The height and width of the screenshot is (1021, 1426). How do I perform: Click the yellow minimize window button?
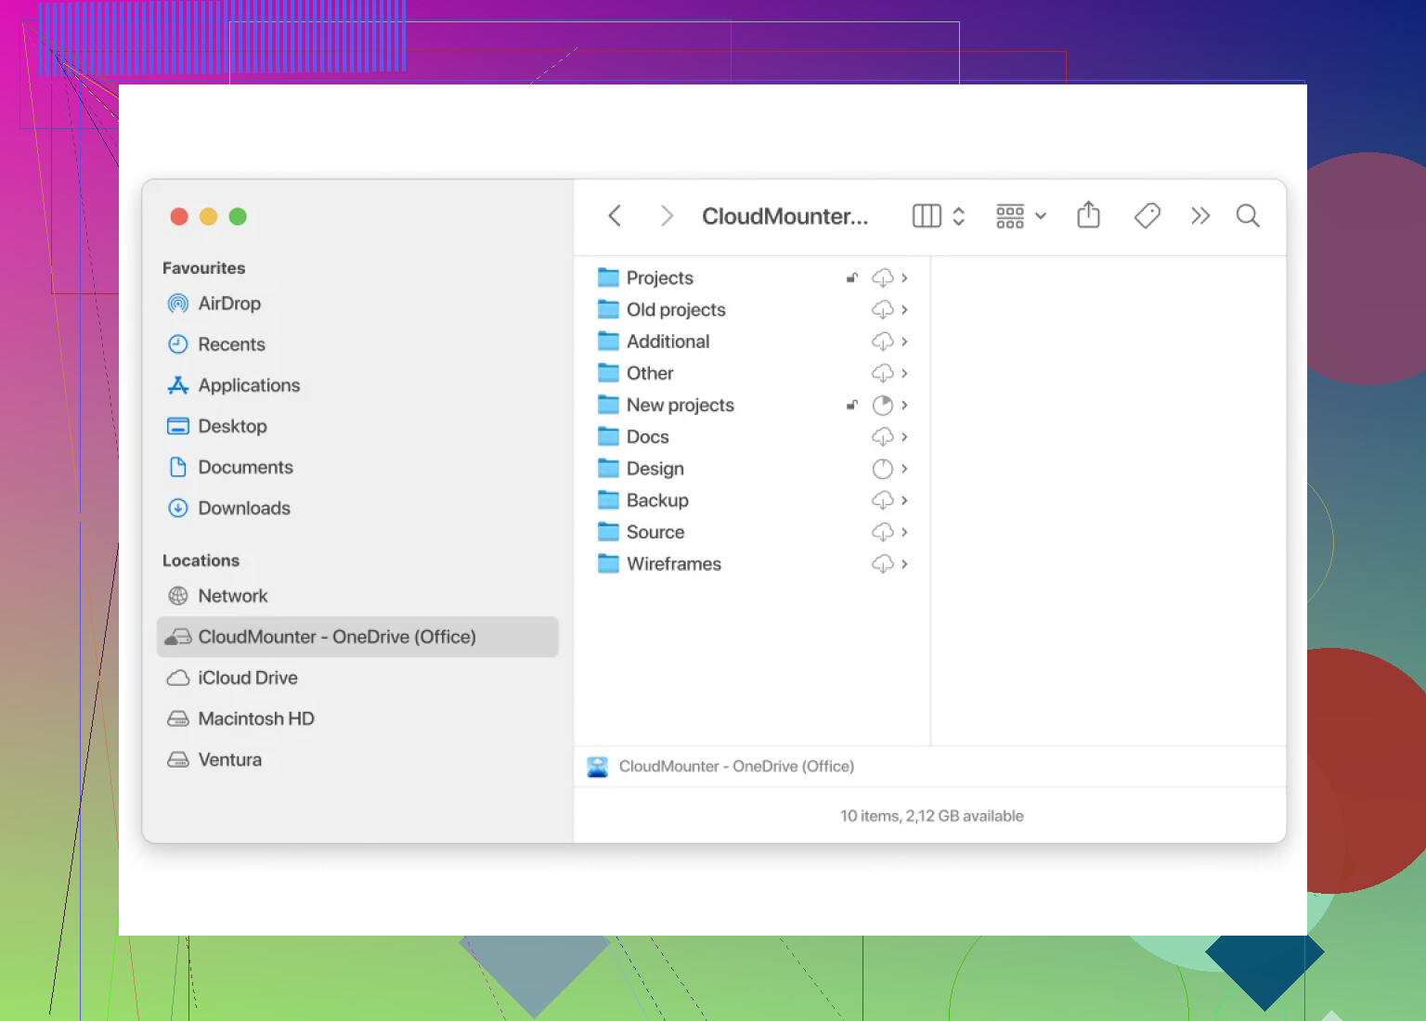pos(209,216)
